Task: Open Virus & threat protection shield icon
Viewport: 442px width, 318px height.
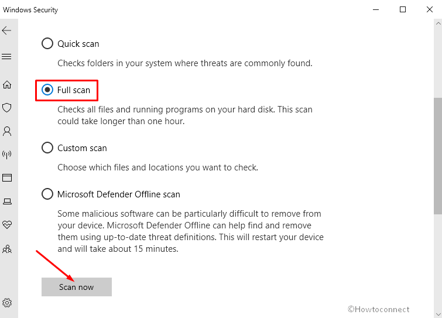Action: 7,108
